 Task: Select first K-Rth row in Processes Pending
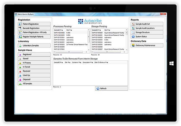tap(70, 33)
